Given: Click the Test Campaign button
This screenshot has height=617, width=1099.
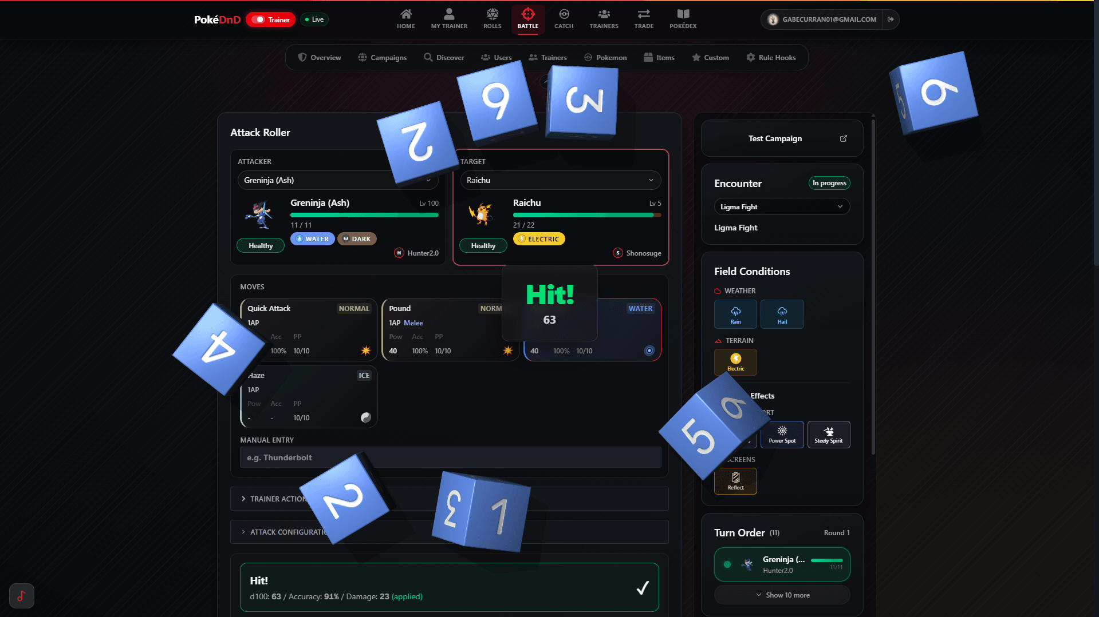Looking at the screenshot, I should (782, 138).
